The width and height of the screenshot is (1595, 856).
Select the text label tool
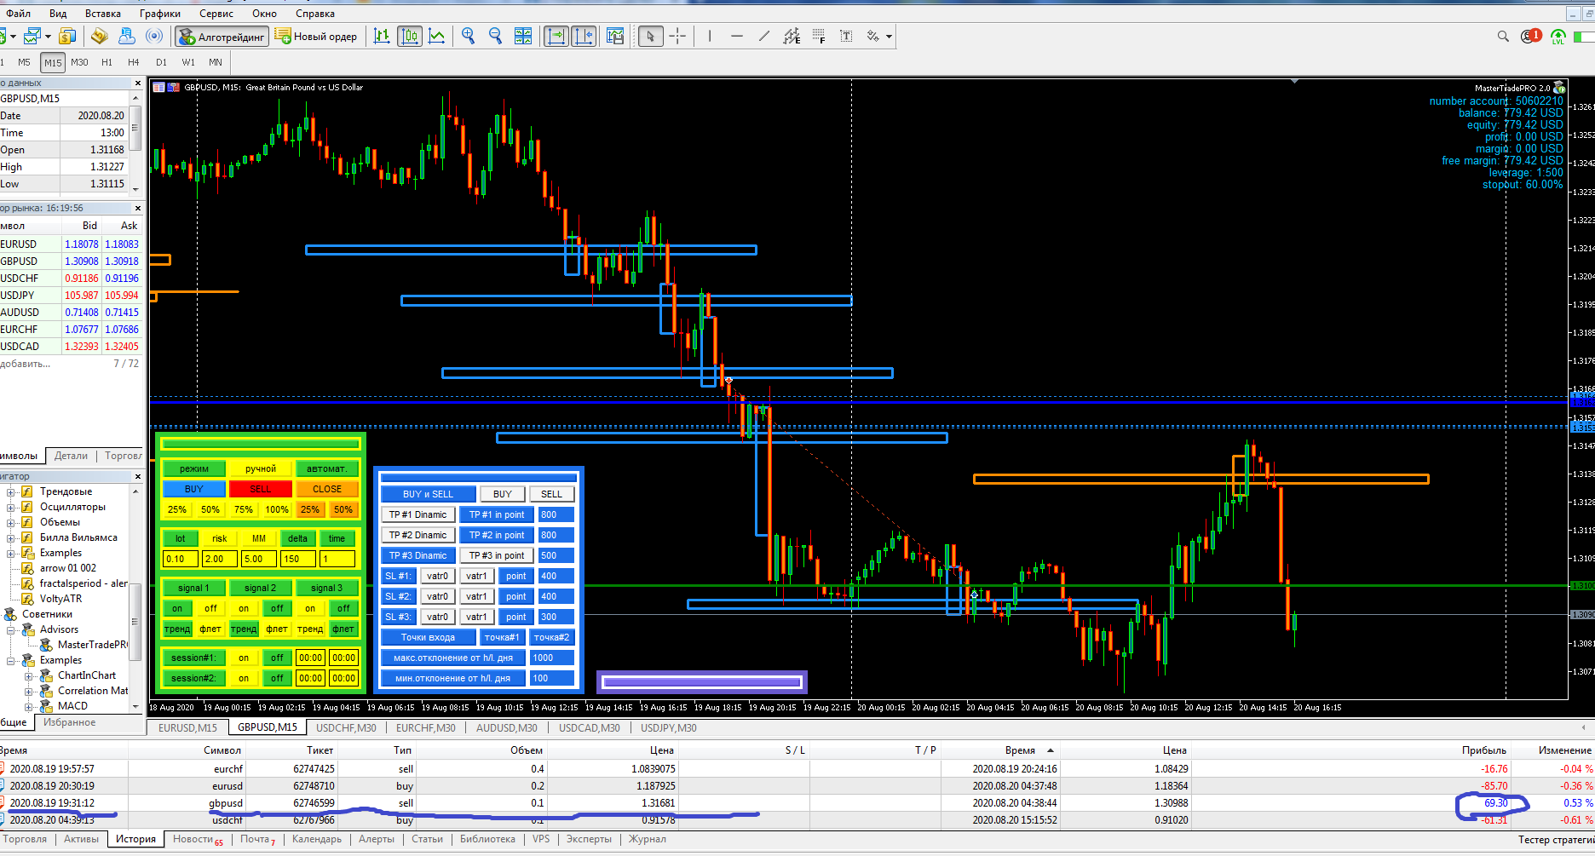coord(846,36)
